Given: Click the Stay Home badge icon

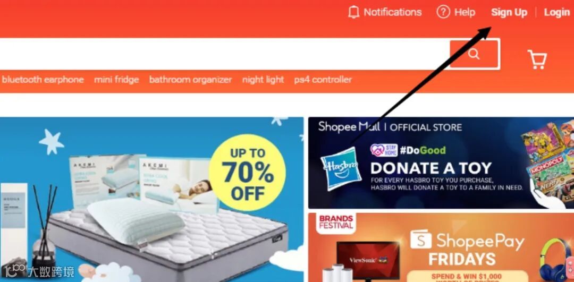Looking at the screenshot, I should [x=384, y=150].
